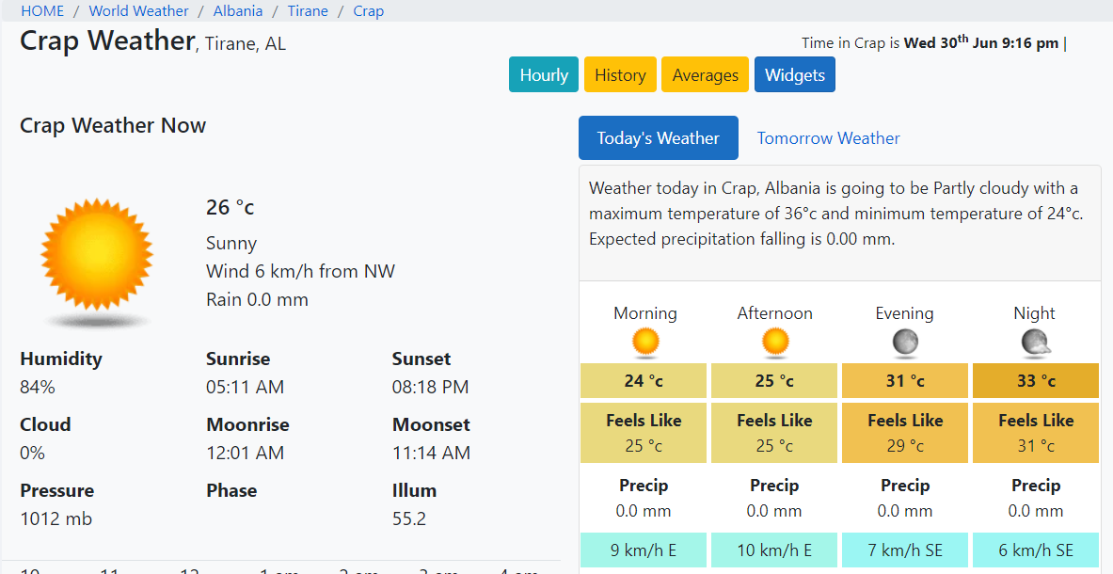Open the Tomorrow Weather tab
The image size is (1113, 574).
(828, 138)
